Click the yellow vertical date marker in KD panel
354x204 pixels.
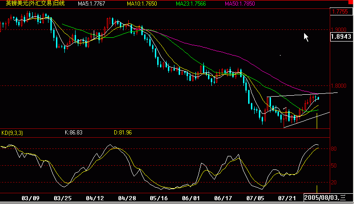317,189
